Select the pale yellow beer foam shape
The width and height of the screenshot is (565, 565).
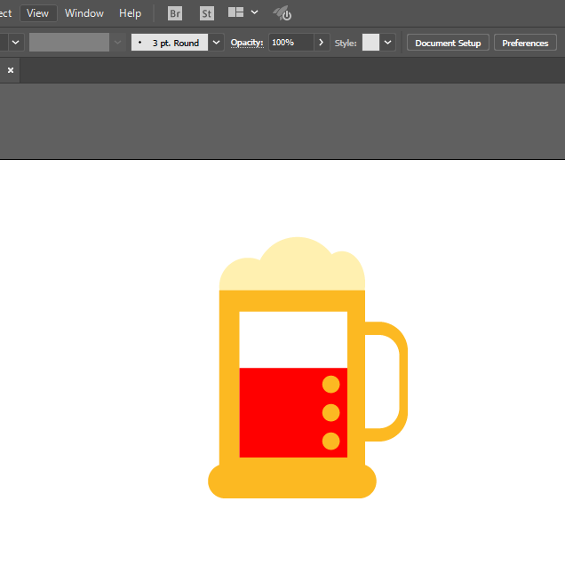tap(293, 267)
